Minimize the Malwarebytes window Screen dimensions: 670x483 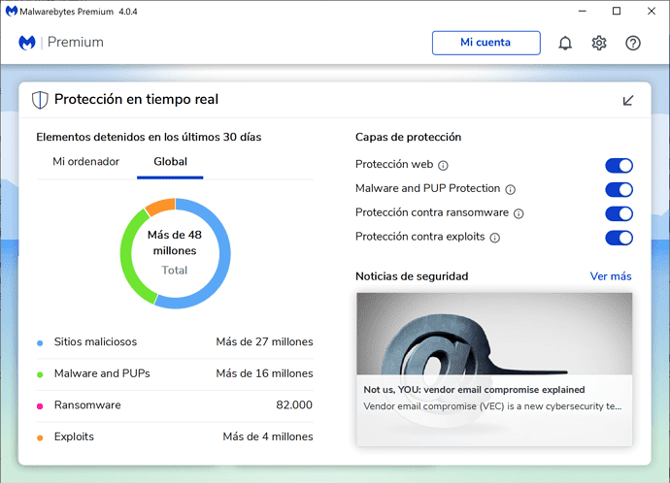pos(582,11)
